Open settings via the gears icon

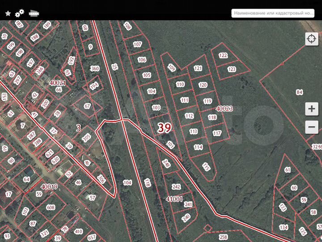coord(20,13)
